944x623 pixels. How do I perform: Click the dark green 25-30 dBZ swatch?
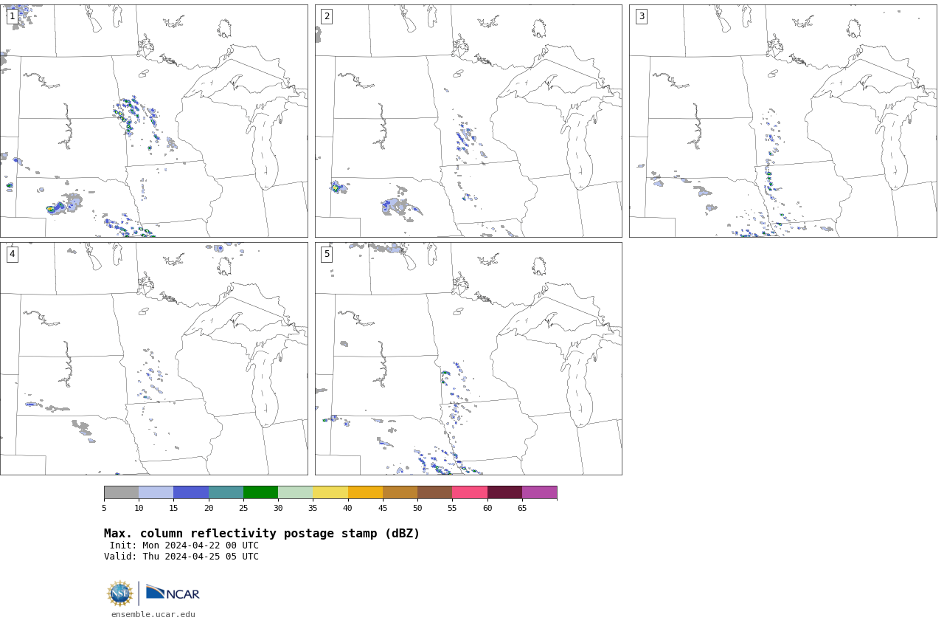260,492
